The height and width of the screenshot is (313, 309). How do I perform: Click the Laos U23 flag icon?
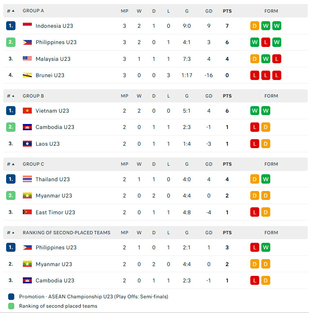coord(27,144)
